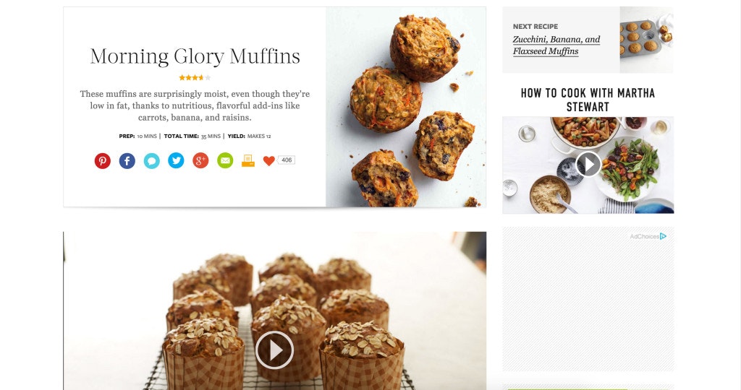The height and width of the screenshot is (390, 741).
Task: Click the orange print icon
Action: pyautogui.click(x=248, y=161)
